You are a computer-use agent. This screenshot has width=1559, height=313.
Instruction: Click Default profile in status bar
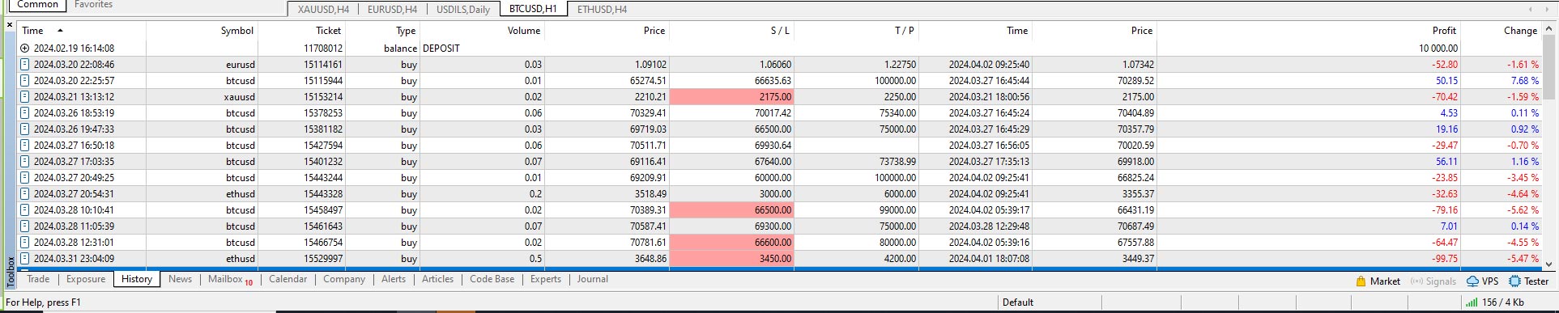[x=1017, y=302]
